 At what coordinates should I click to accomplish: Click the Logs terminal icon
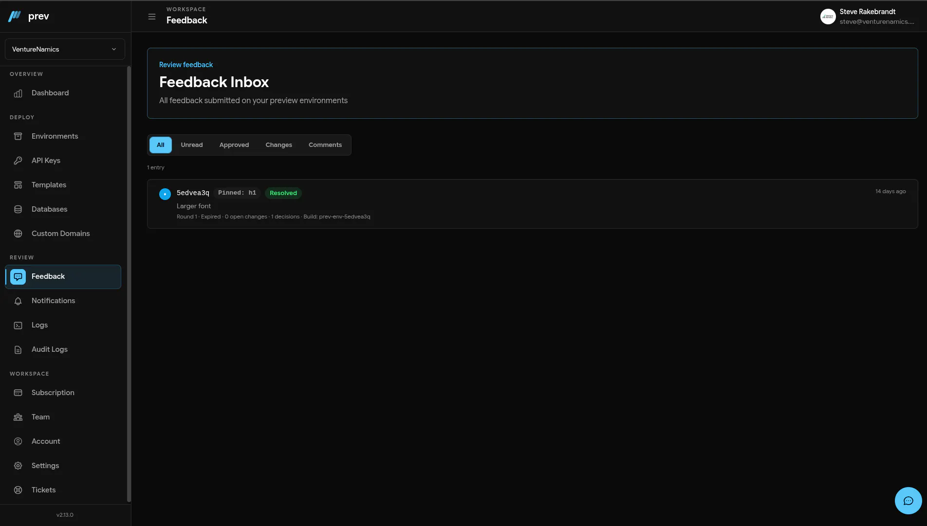18,326
